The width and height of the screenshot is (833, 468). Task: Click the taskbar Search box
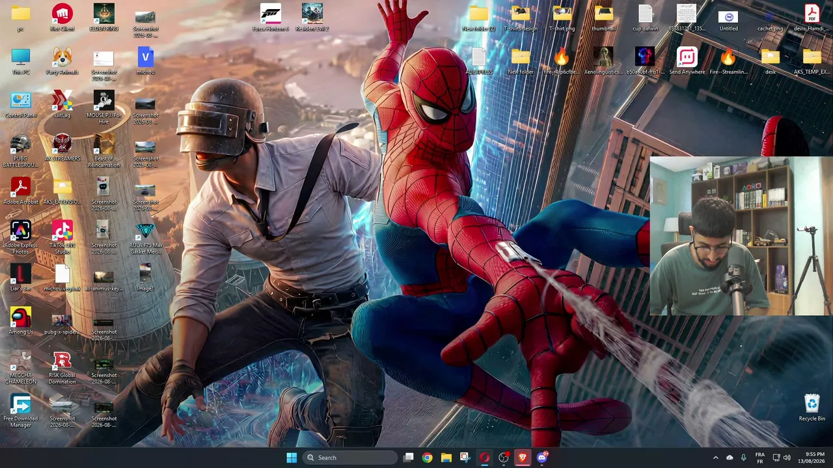350,458
